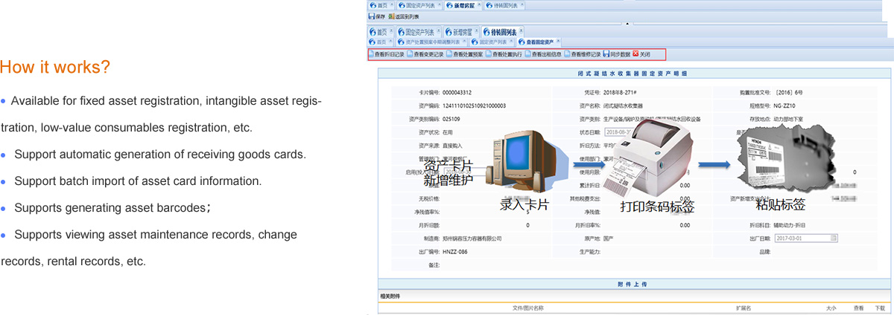The image size is (894, 315).
Task: Click the 返回到列表 (Return to list) icon
Action: click(x=390, y=16)
